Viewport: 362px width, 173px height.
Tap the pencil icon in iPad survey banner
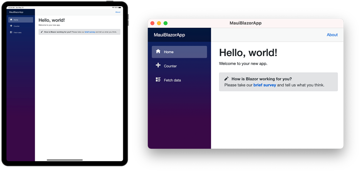point(42,32)
